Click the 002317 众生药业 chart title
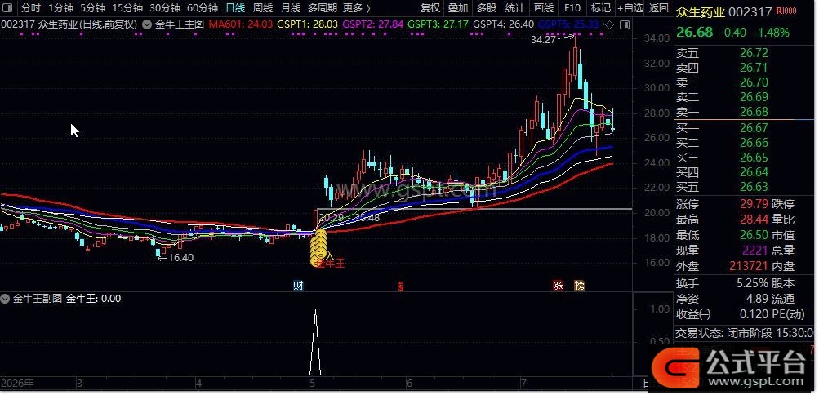The height and width of the screenshot is (395, 819). [69, 24]
